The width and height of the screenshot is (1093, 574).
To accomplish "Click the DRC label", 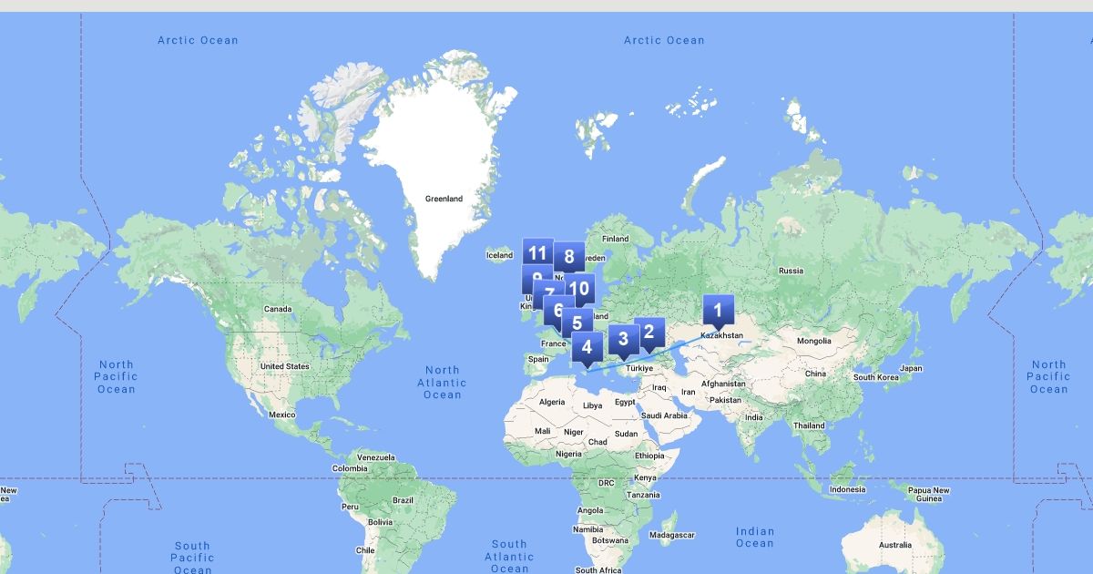I will pos(607,483).
